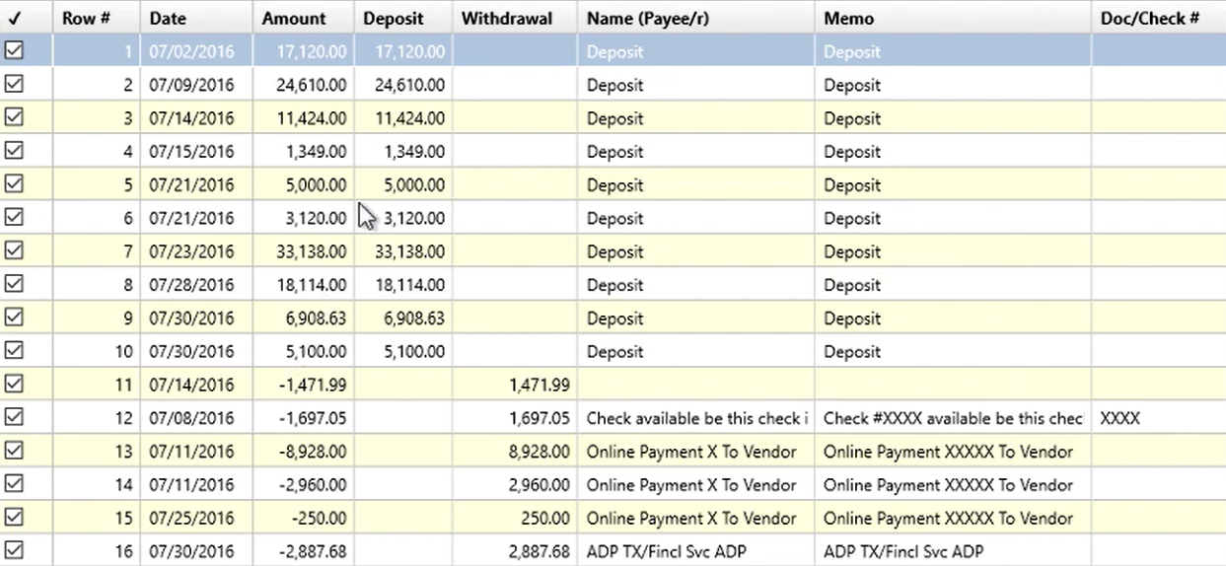Toggle the checkbox for row 15

pos(14,517)
